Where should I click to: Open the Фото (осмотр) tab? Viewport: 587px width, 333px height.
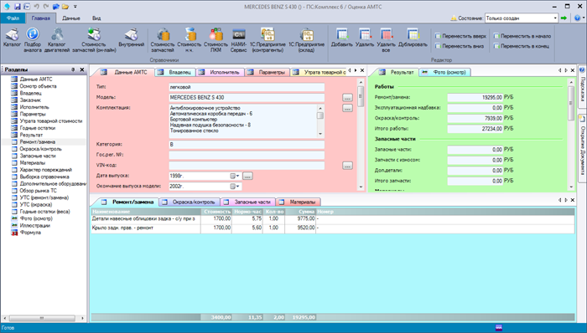[x=445, y=73]
